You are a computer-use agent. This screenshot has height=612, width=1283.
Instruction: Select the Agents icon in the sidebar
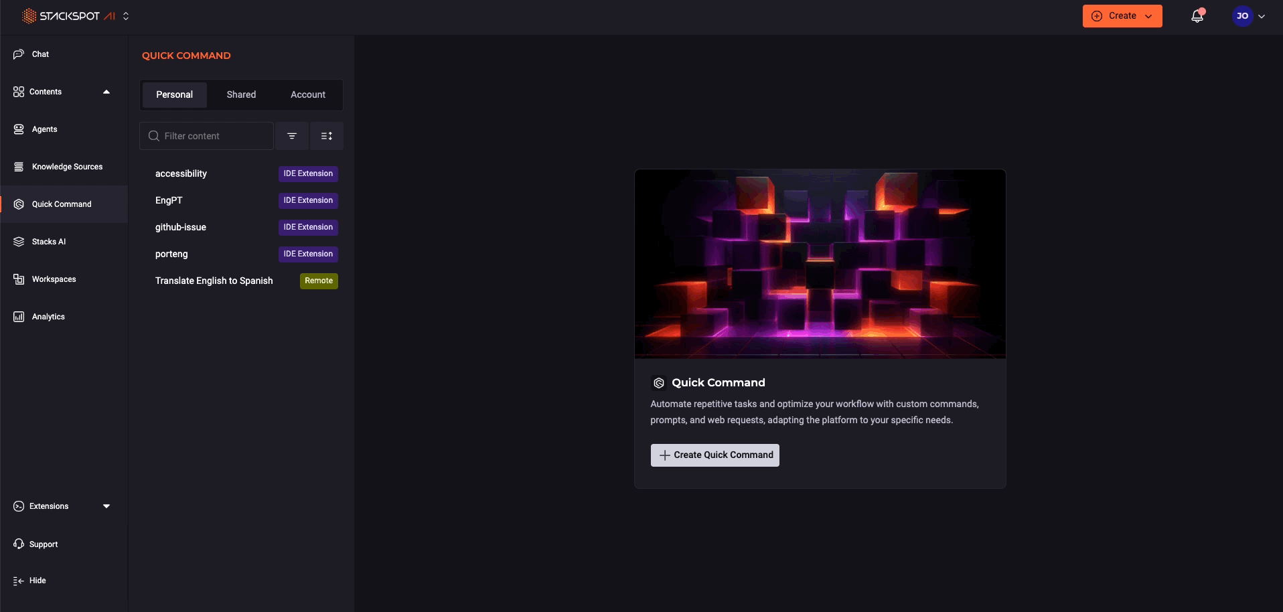18,129
